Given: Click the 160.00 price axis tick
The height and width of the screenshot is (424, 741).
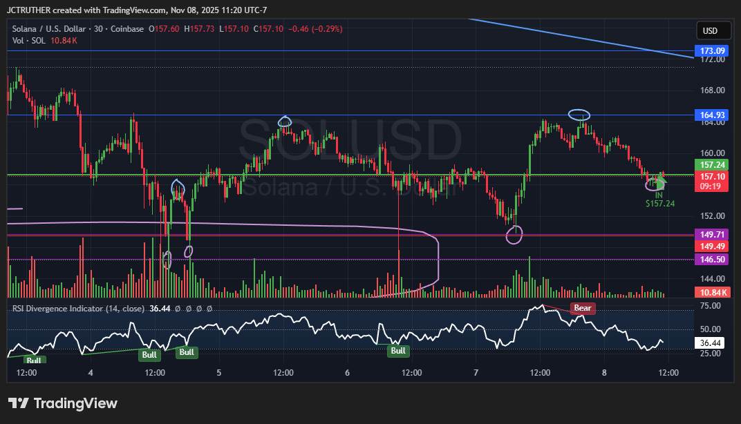Looking at the screenshot, I should click(x=712, y=153).
